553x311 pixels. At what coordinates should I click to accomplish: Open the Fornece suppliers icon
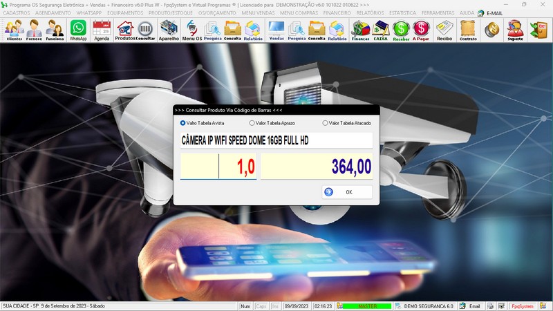pyautogui.click(x=34, y=30)
